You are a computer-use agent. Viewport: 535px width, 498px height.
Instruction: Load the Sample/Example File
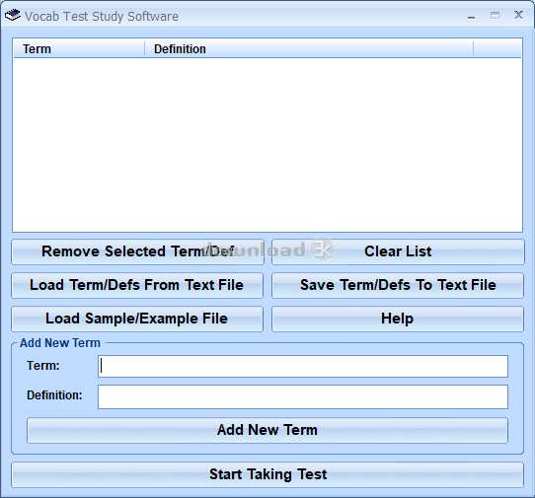[x=137, y=319]
